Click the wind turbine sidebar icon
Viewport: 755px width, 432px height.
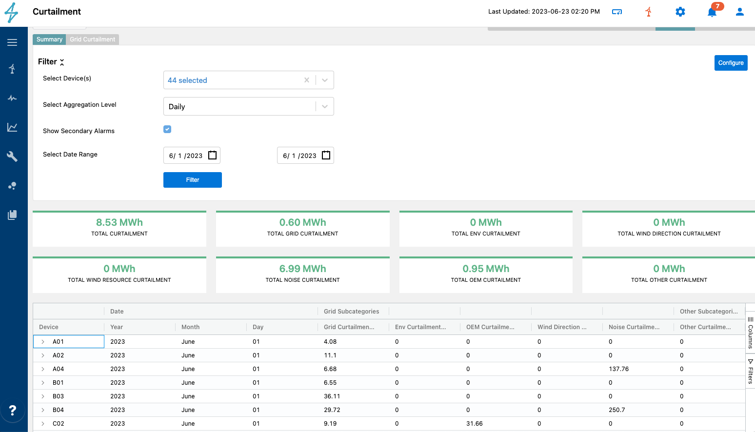click(x=12, y=69)
